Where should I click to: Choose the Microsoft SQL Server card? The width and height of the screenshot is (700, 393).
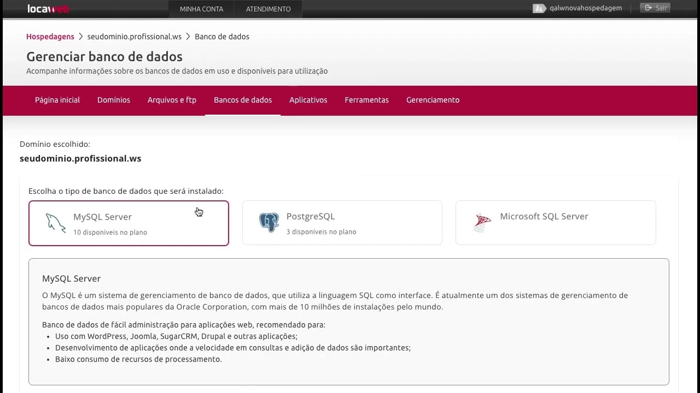coord(556,223)
